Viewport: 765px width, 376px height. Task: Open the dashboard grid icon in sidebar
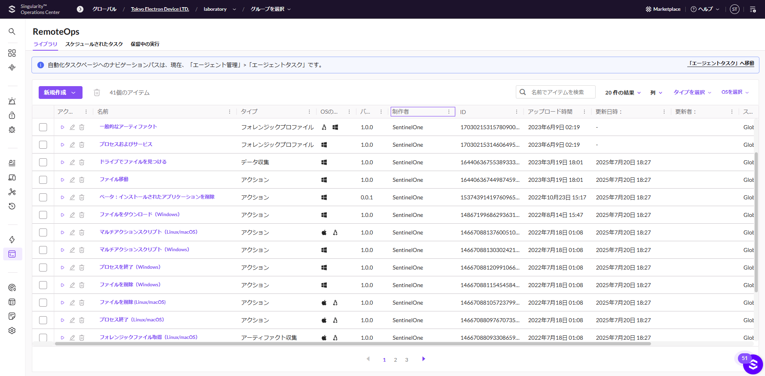click(12, 53)
